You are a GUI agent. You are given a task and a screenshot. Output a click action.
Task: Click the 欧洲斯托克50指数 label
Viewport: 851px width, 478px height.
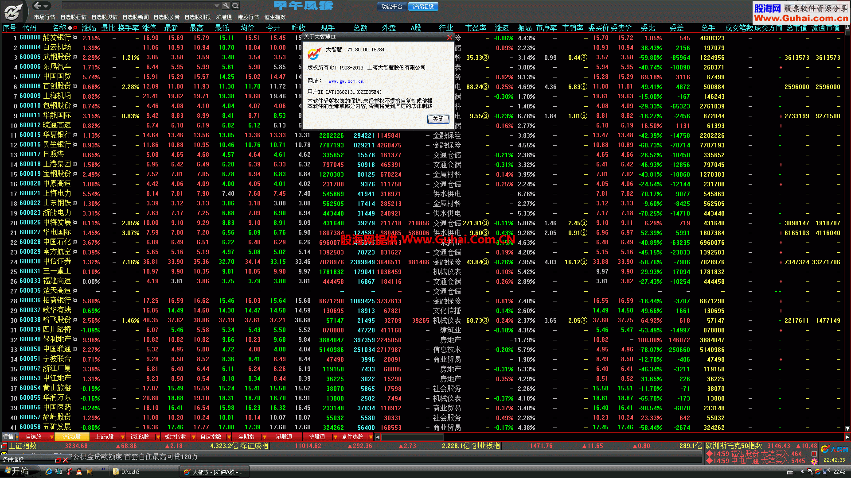[x=734, y=446]
